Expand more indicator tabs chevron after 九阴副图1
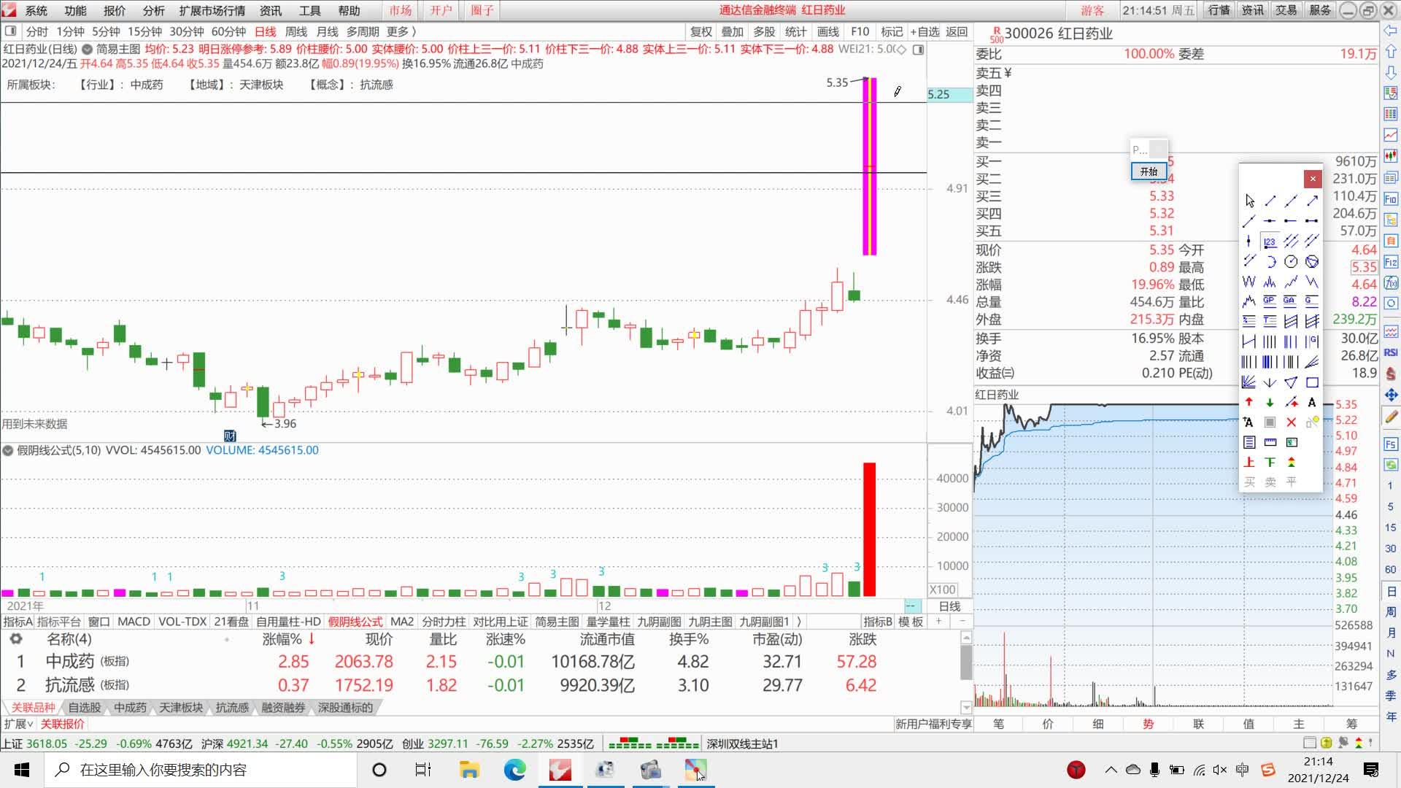This screenshot has height=788, width=1401. (x=800, y=622)
